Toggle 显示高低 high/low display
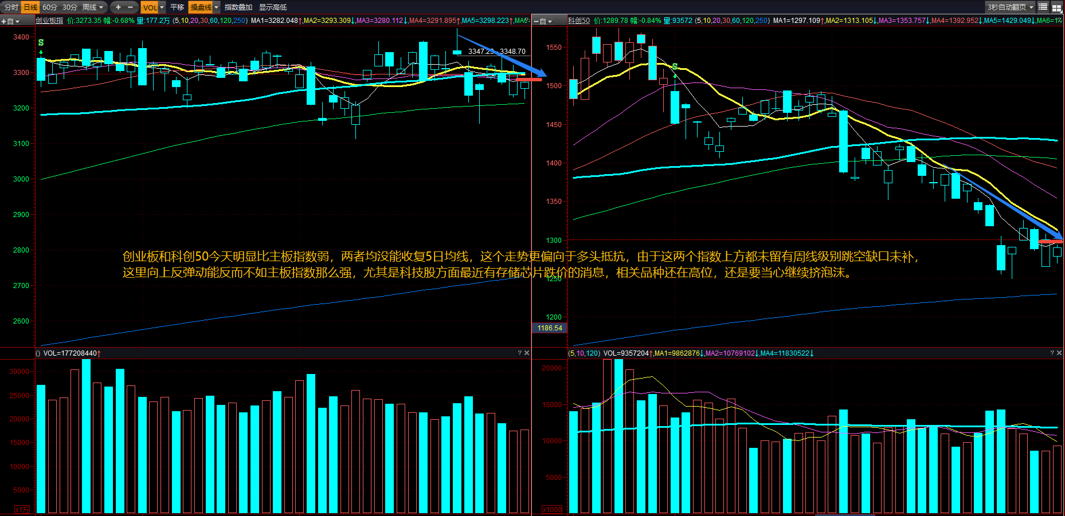 273,7
